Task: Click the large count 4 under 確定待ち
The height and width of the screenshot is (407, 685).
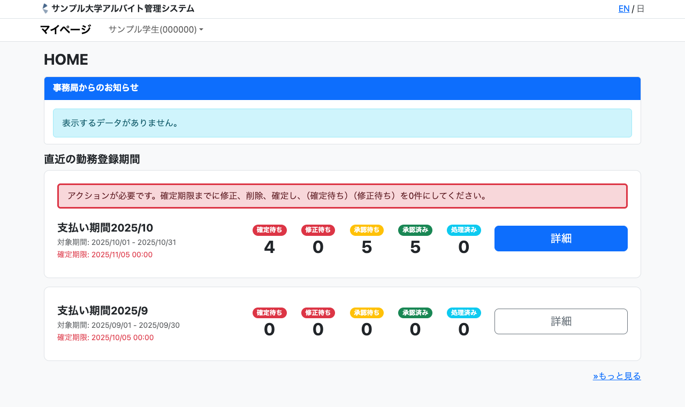Action: click(269, 247)
